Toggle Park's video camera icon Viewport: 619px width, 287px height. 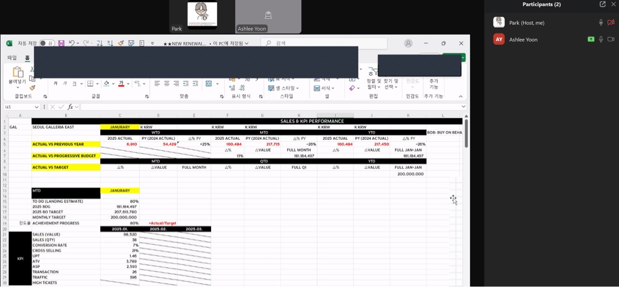[611, 23]
